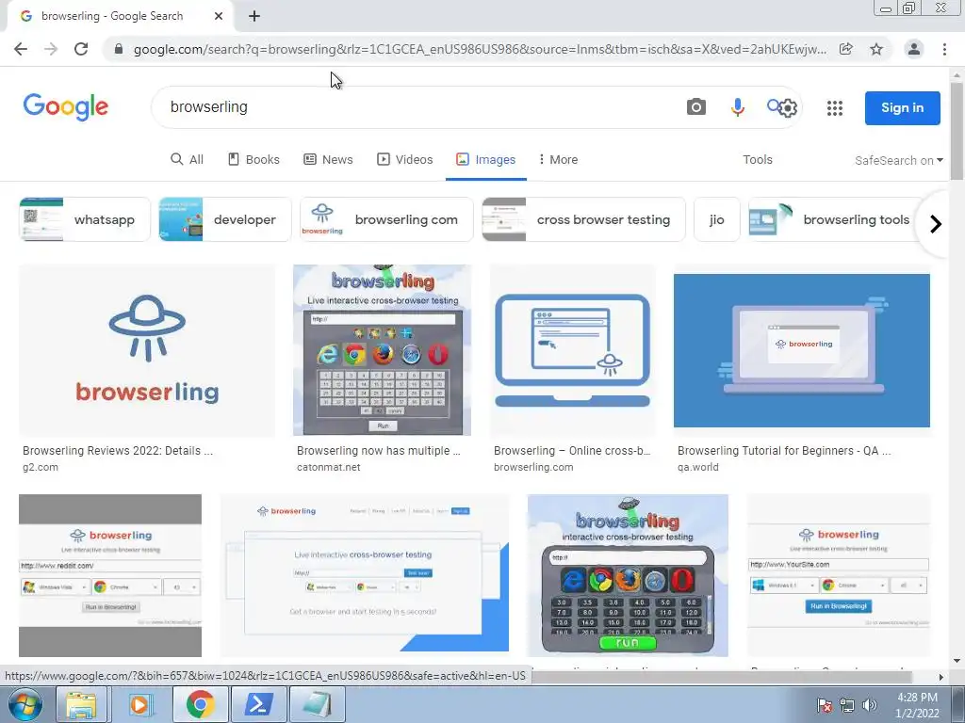Switch to the Videos tab
Screen dimensions: 965x723
point(405,160)
